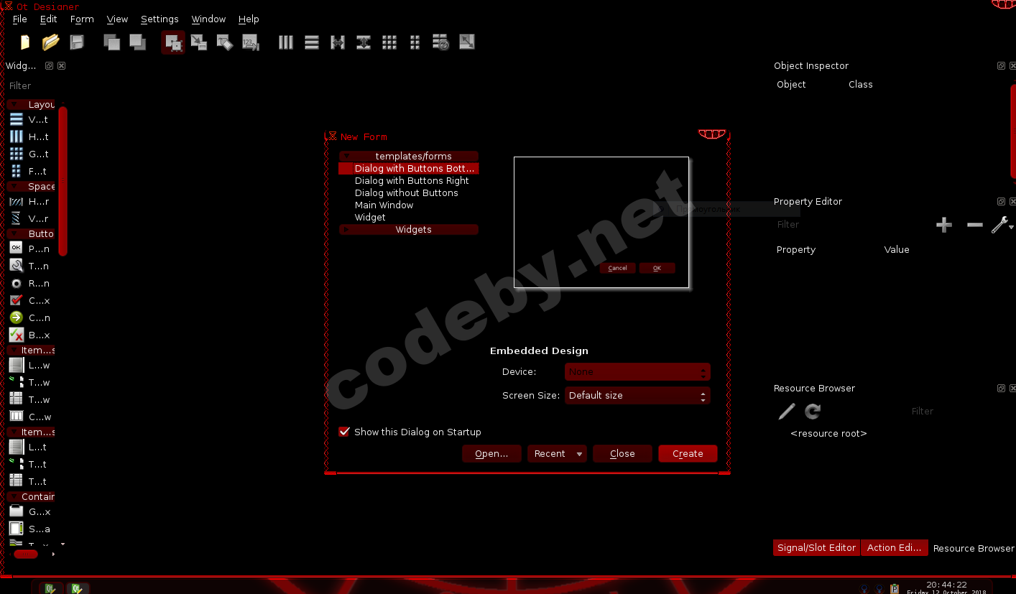Pick the Dialog Button Box widget icon
This screenshot has width=1016, height=594.
tap(17, 335)
